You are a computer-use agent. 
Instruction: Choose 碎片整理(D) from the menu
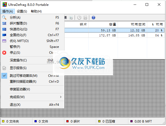33,23
